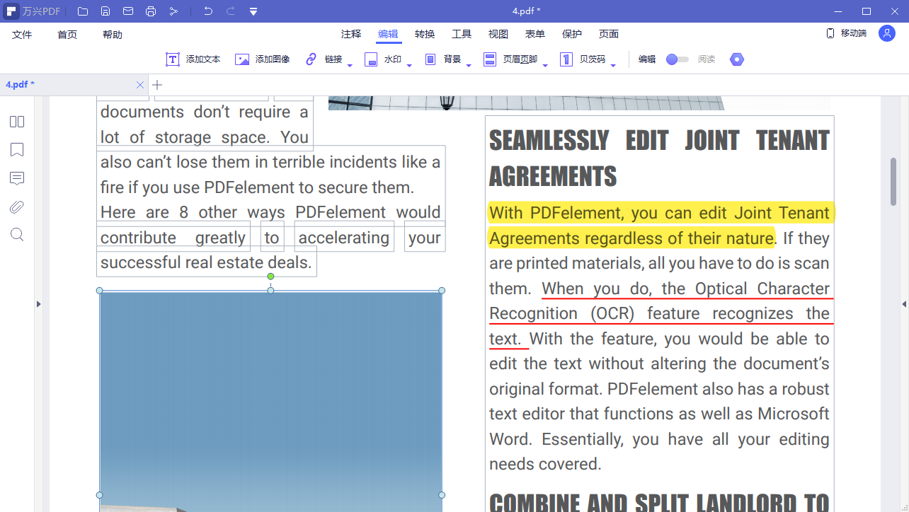This screenshot has width=909, height=512.
Task: Open the bookmarks panel in sidebar
Action: tap(17, 150)
